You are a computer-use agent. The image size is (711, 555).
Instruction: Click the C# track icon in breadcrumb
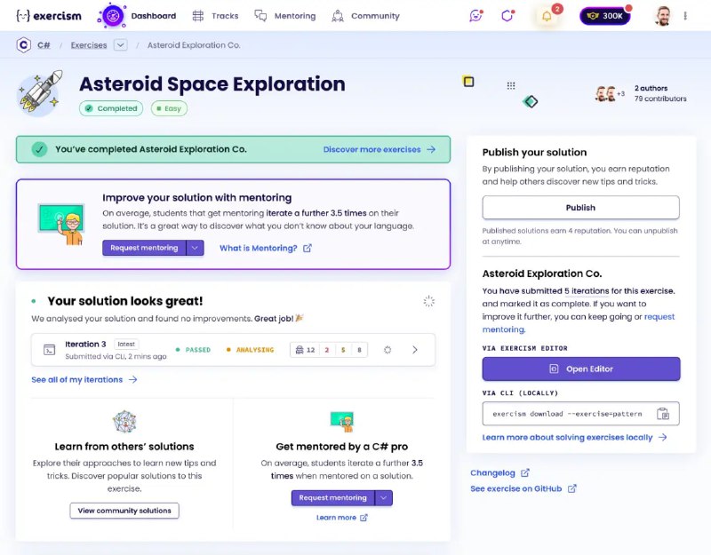click(x=23, y=45)
